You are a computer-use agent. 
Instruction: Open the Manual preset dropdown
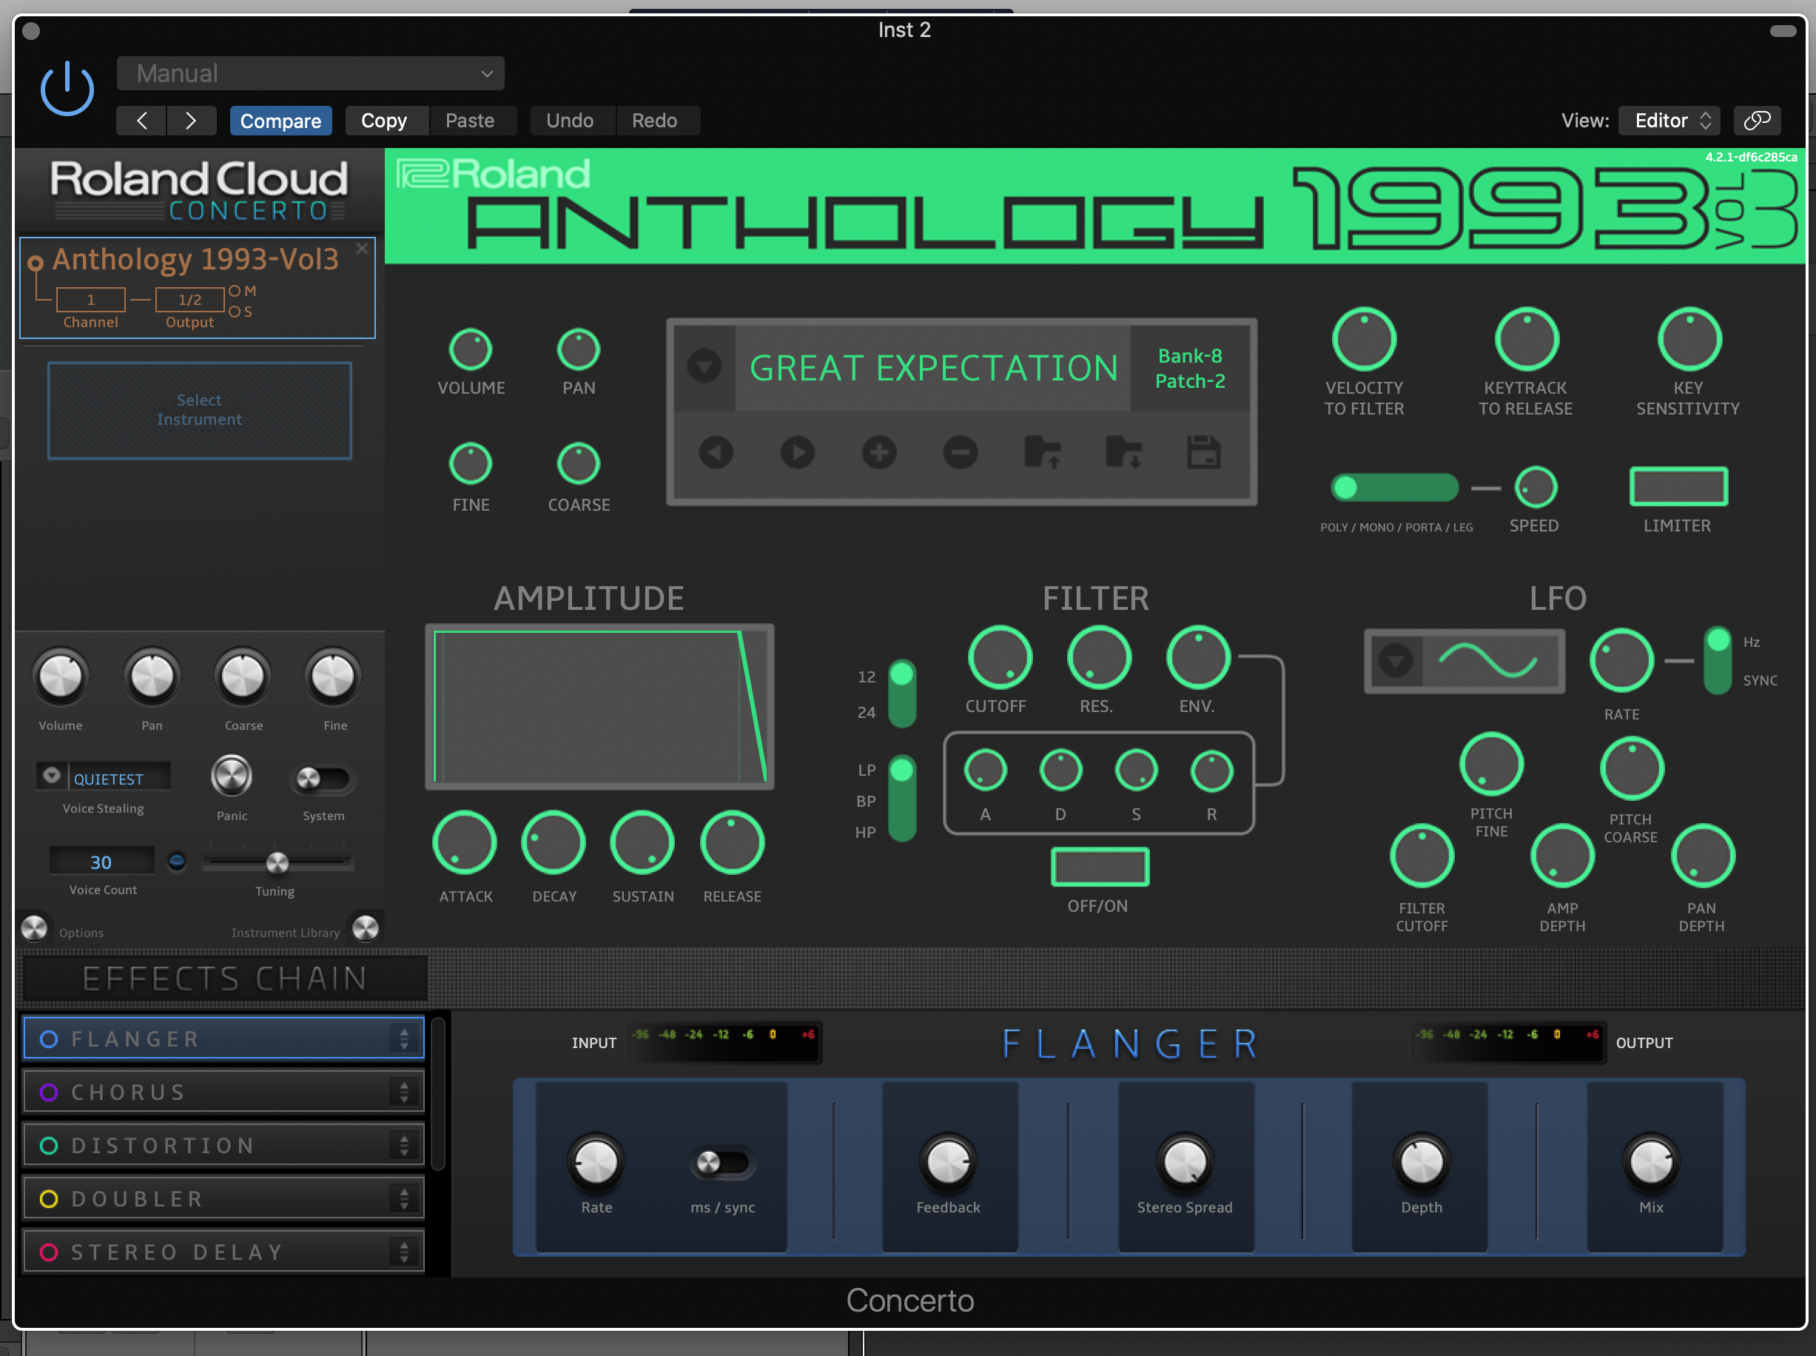click(x=310, y=74)
